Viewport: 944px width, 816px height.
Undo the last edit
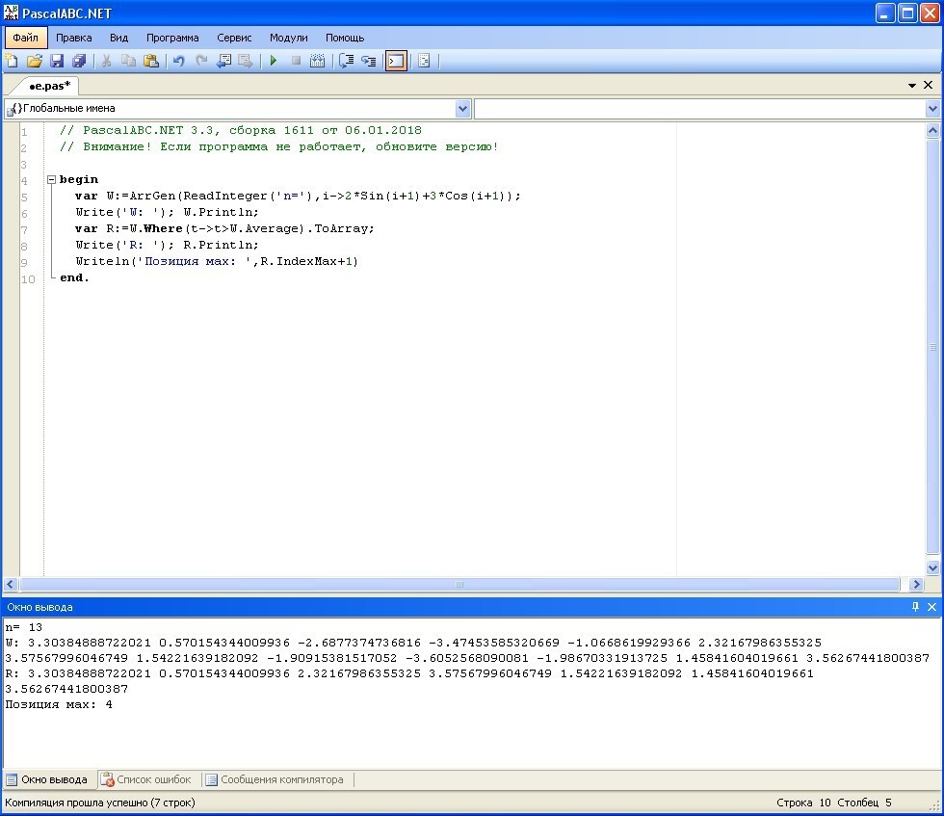(179, 61)
